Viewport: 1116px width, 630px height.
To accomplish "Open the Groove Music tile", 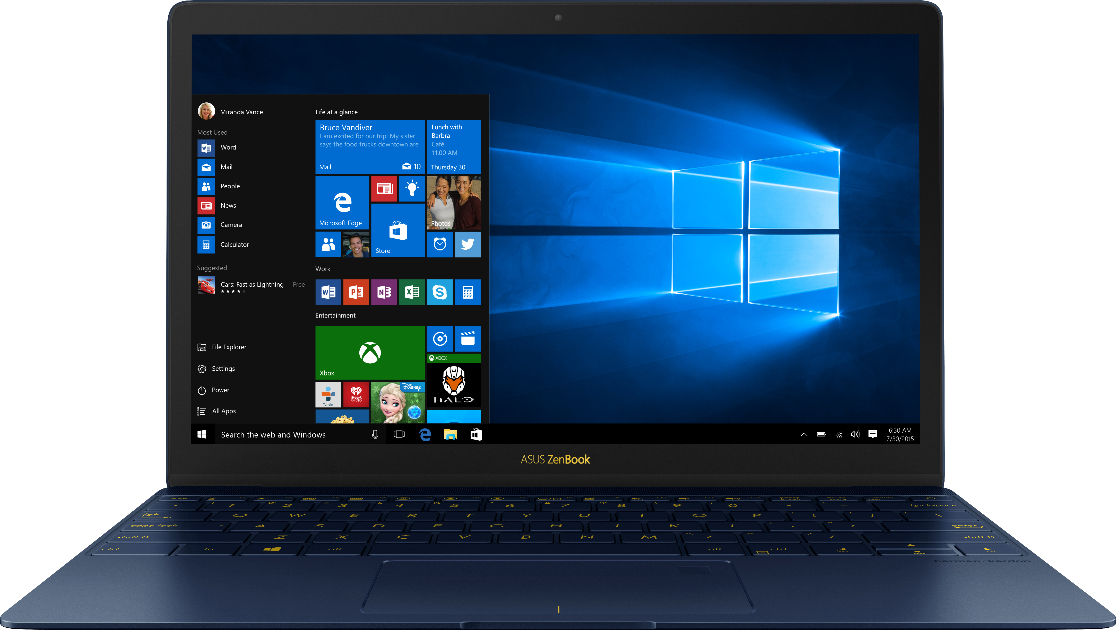I will point(440,339).
